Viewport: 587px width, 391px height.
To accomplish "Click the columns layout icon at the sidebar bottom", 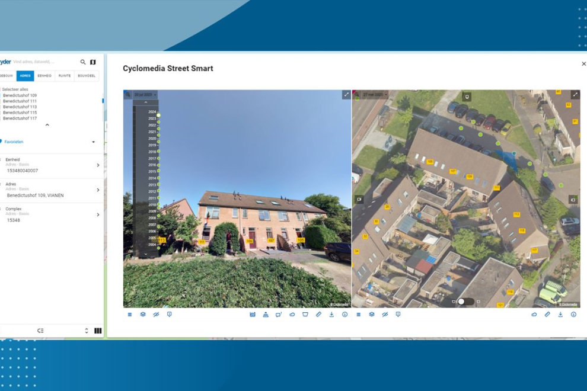I will coord(98,331).
